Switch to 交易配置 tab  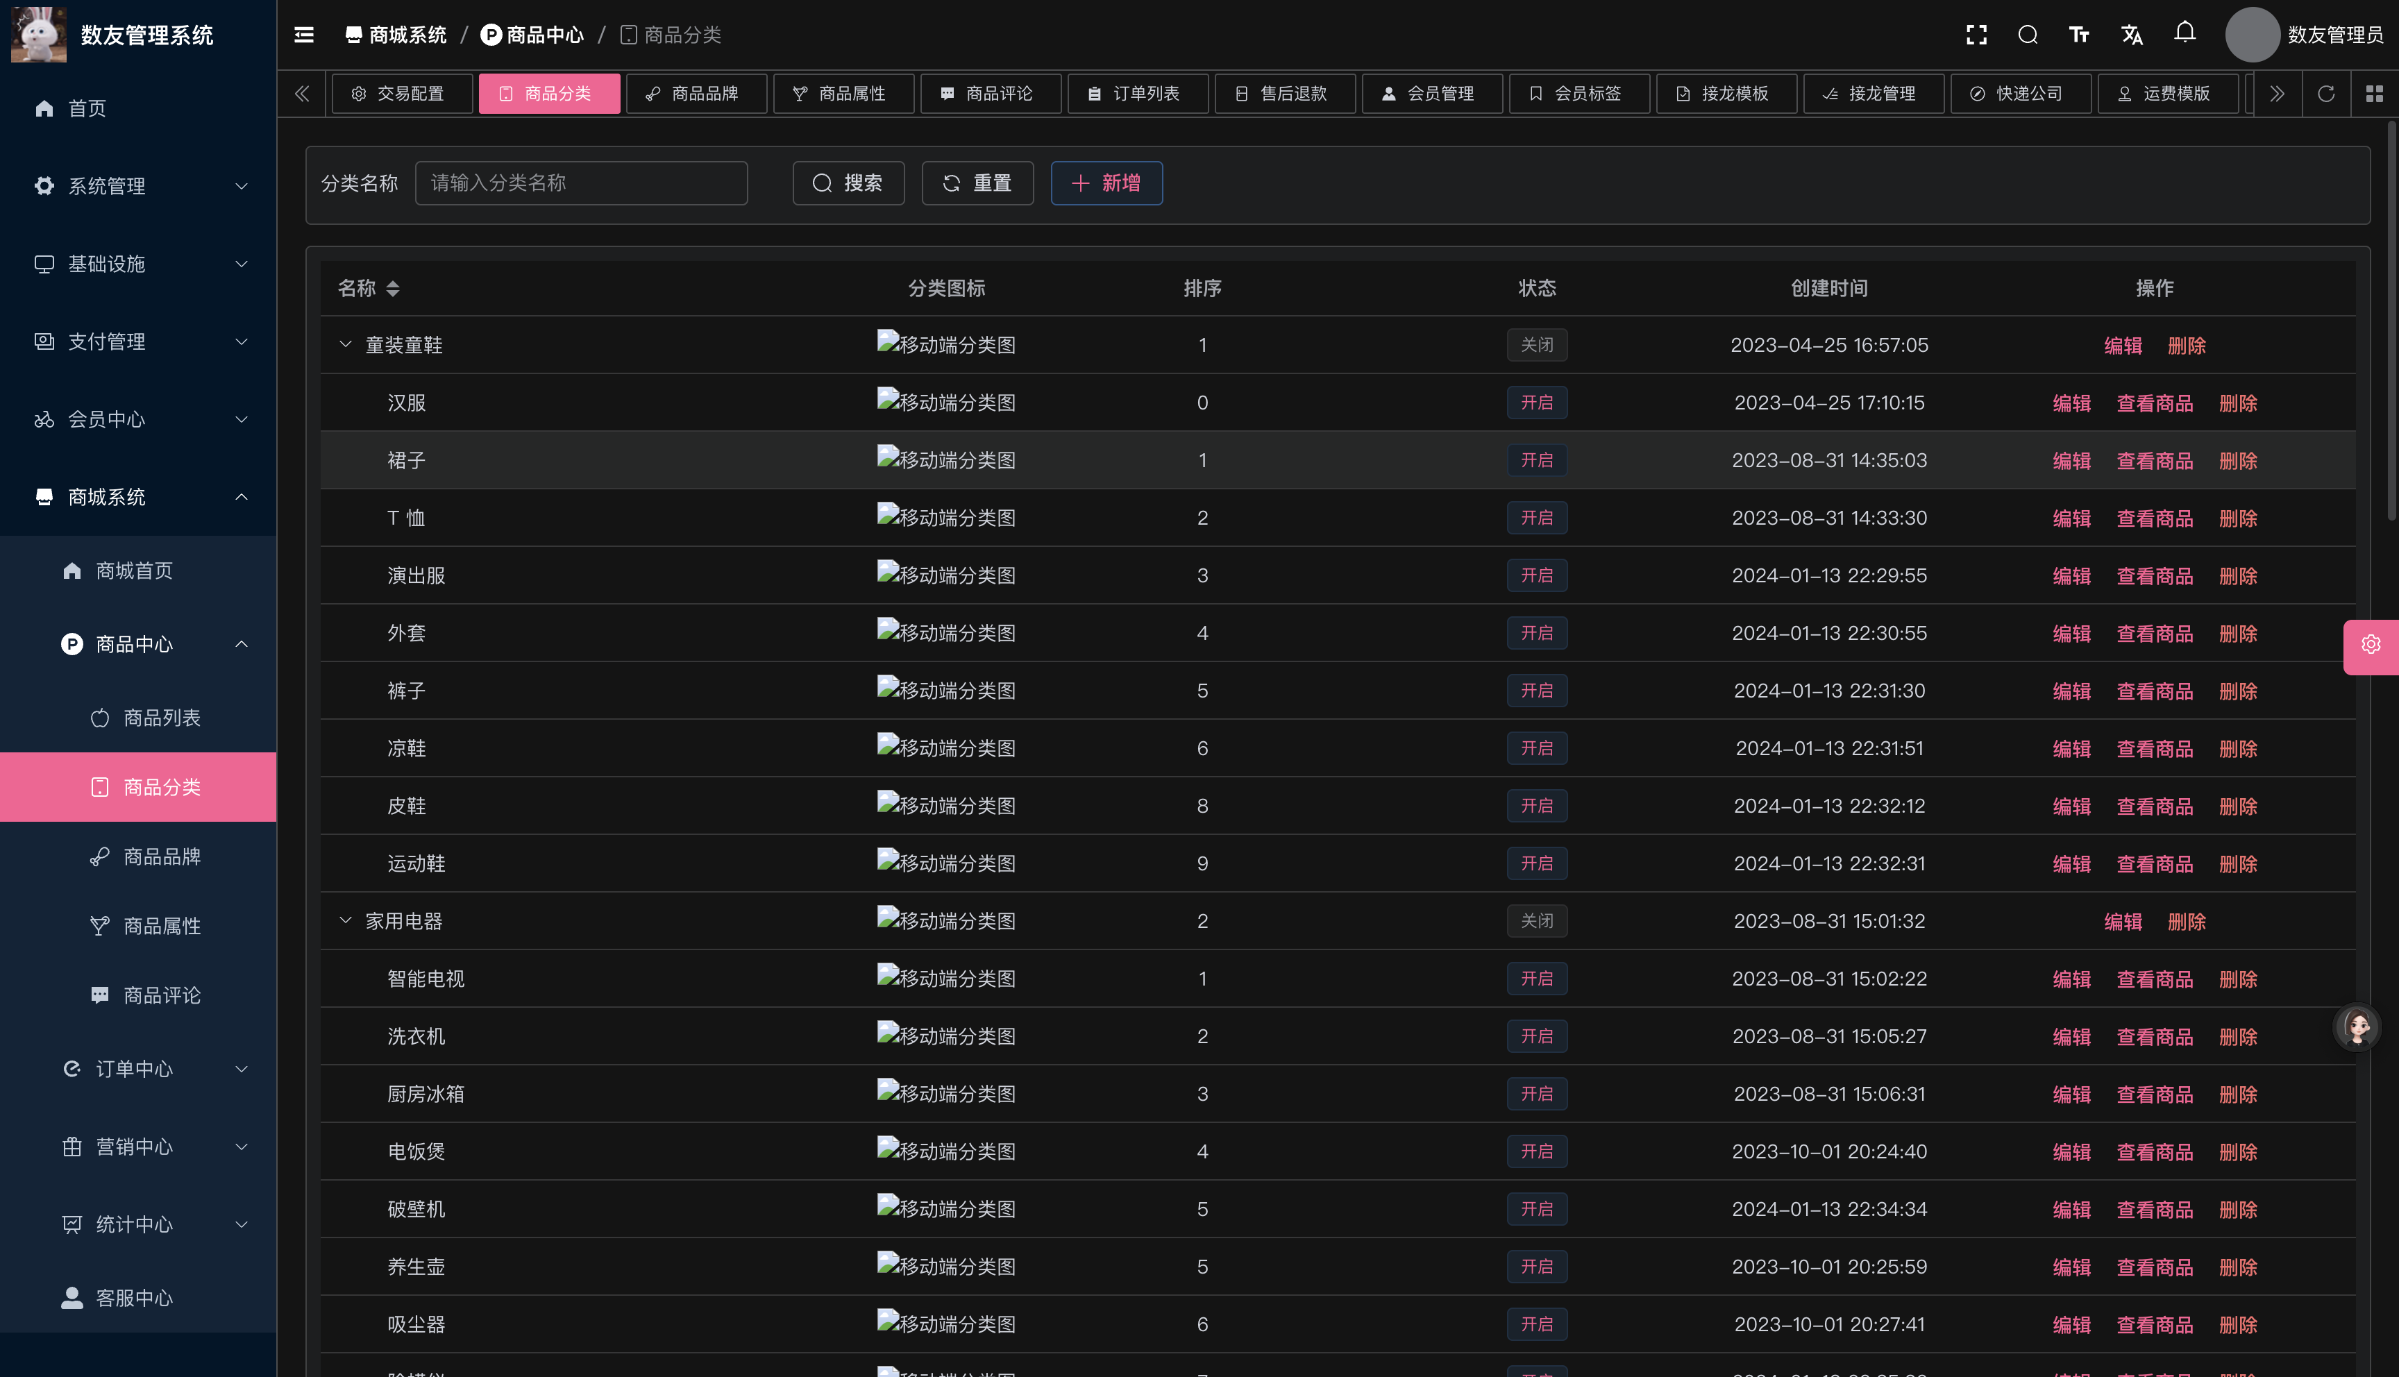(x=402, y=94)
